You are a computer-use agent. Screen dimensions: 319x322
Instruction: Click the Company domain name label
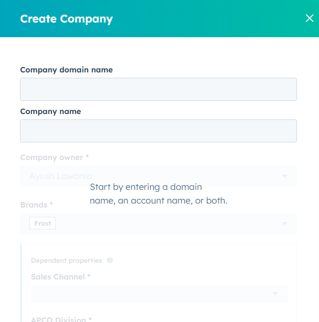pyautogui.click(x=66, y=70)
